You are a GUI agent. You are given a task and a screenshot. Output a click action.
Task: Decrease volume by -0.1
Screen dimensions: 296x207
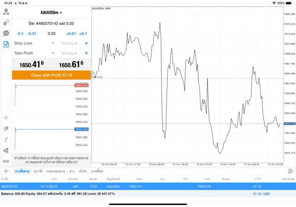click(x=20, y=34)
